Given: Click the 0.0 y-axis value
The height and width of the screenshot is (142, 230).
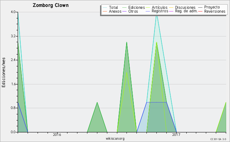Looking at the screenshot, I should (x=13, y=132).
